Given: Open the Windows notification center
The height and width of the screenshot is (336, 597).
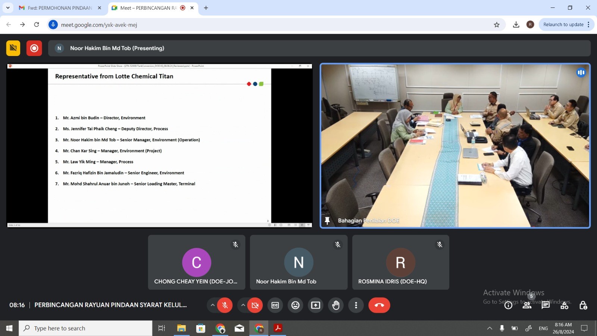Looking at the screenshot, I should 584,328.
